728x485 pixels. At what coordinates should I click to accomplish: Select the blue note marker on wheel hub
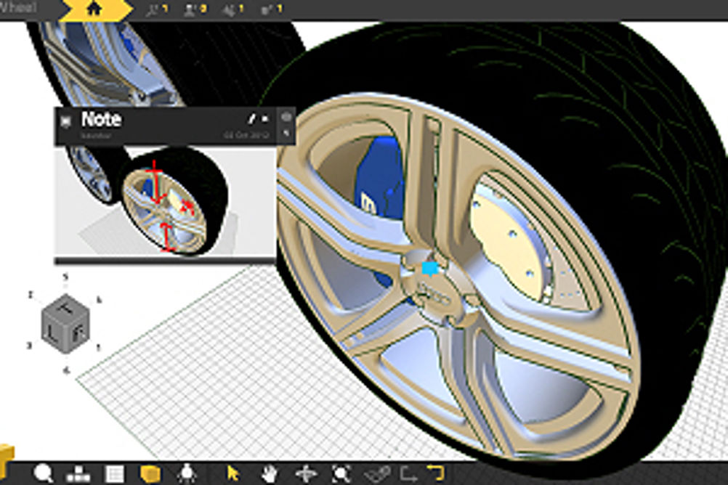coord(430,269)
